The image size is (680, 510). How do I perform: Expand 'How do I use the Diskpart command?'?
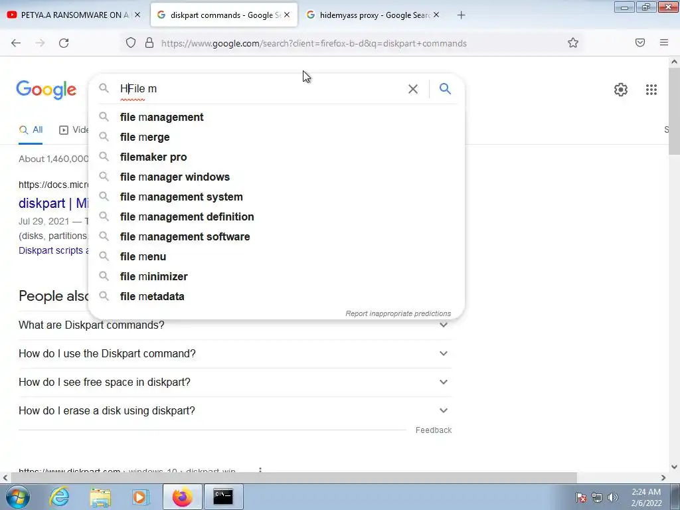[235, 354]
